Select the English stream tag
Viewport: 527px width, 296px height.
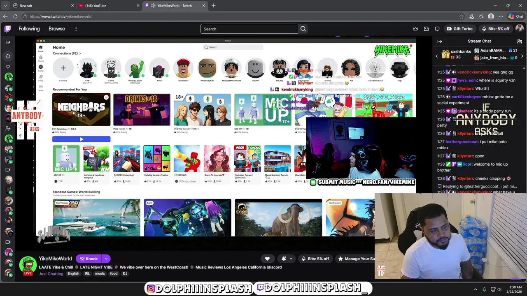(x=73, y=274)
